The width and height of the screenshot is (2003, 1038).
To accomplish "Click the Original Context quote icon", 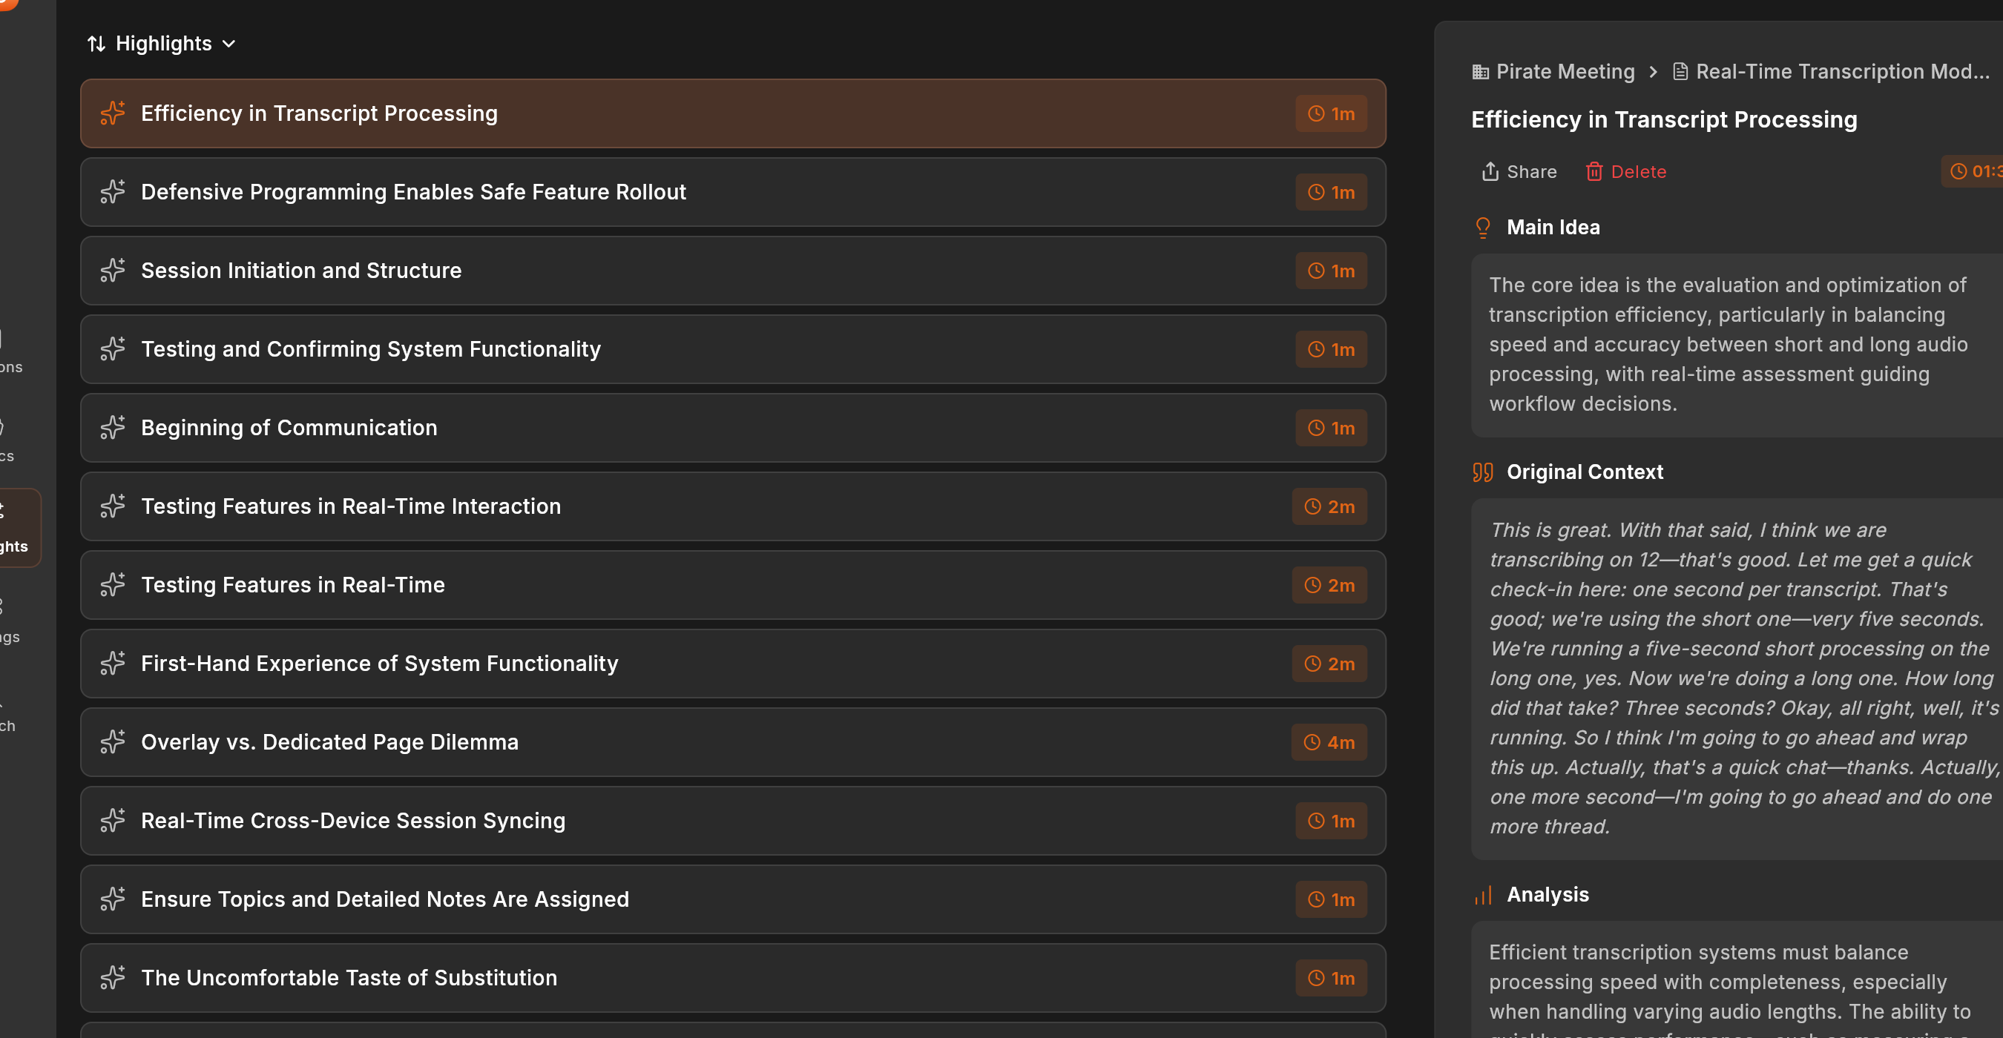I will 1483,472.
